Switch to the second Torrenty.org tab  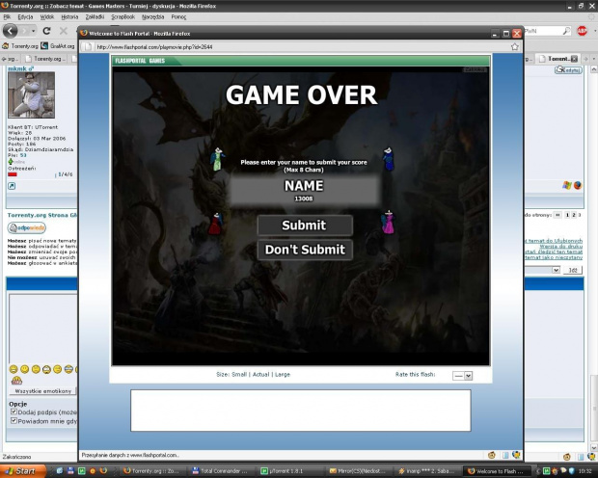pyautogui.click(x=44, y=59)
